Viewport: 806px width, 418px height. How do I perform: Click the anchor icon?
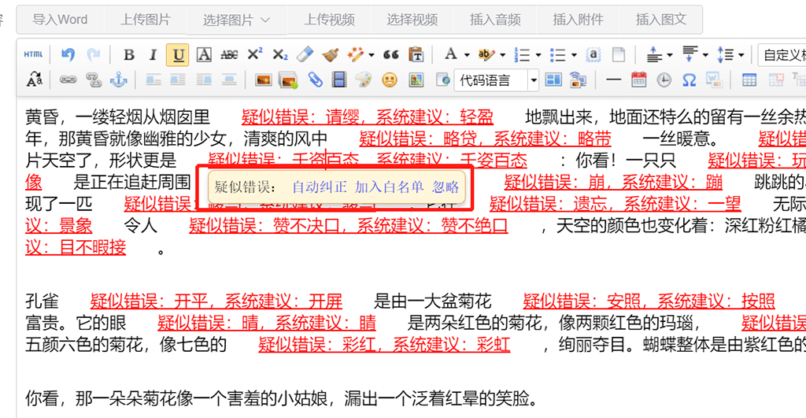click(118, 80)
